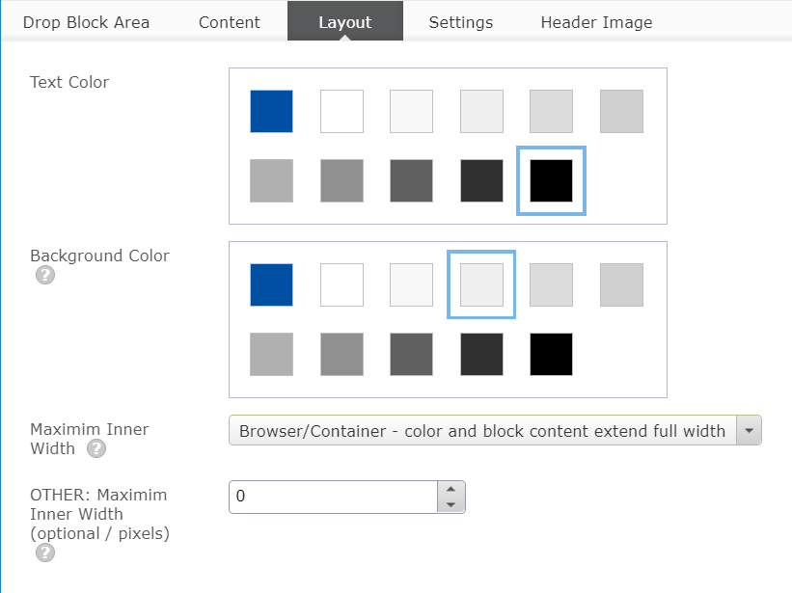Choose blue Background Color swatch
This screenshot has height=593, width=792.
pos(271,284)
